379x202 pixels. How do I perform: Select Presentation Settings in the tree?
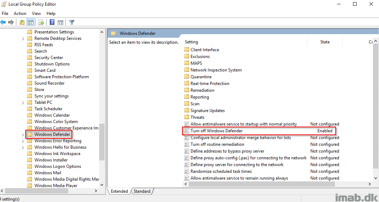click(x=54, y=32)
